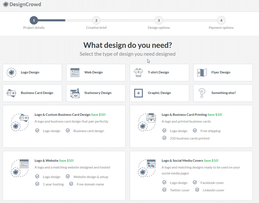Click 'A logo and a matching website designed and hosted'

[x=72, y=167]
